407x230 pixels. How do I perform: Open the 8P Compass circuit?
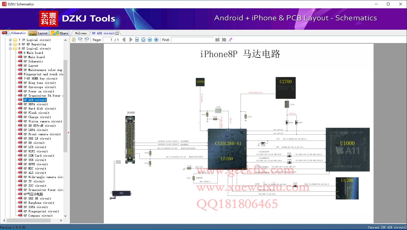point(38,216)
